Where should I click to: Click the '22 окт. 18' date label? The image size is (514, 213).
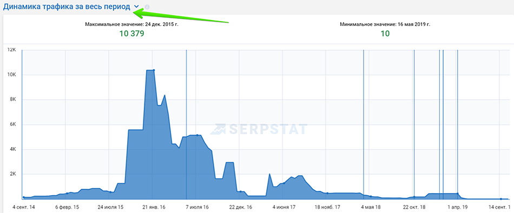[x=414, y=208]
